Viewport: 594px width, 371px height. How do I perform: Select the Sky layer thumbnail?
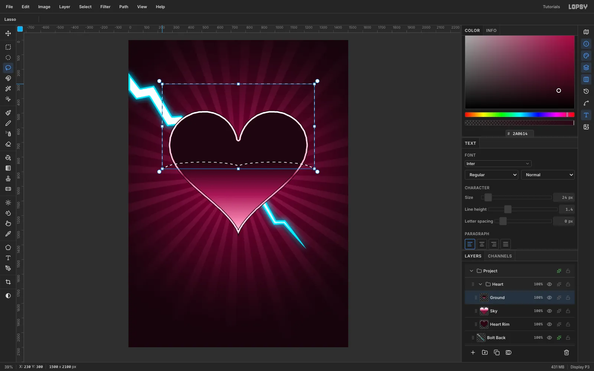(484, 311)
